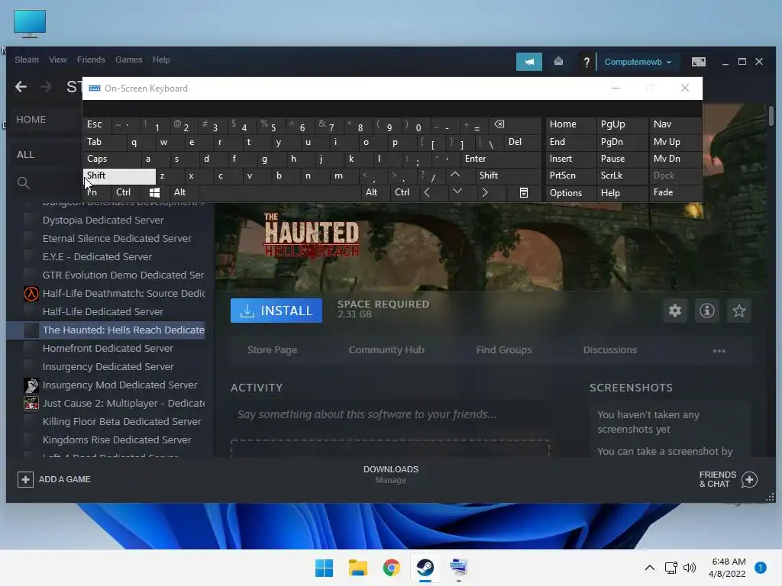Click the Windows logo key on keyboard
This screenshot has width=782, height=586.
point(154,192)
